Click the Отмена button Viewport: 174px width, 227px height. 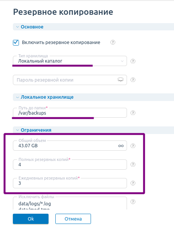(x=73, y=219)
